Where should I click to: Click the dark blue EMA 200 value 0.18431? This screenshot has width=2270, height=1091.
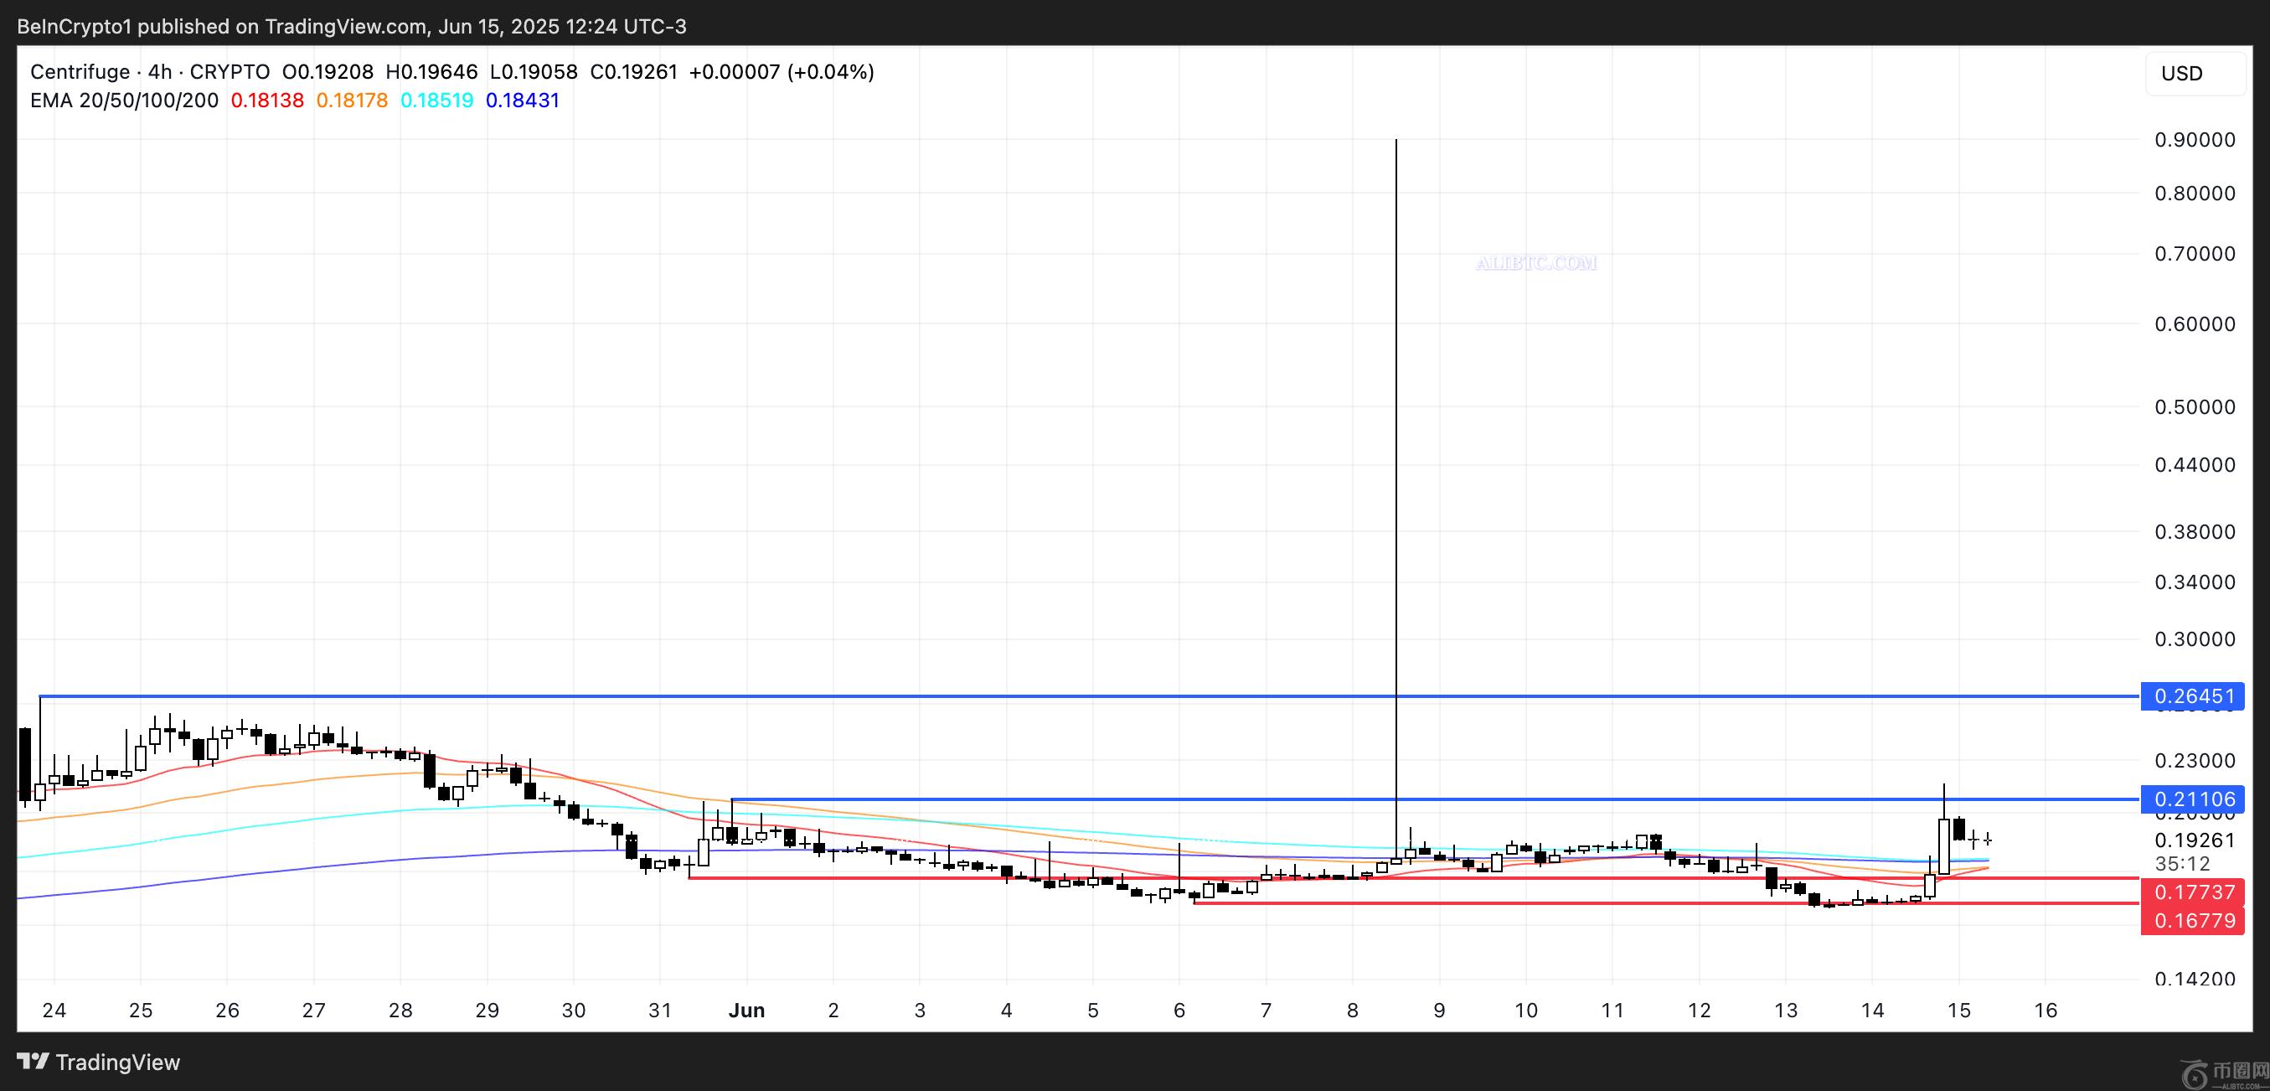[x=523, y=101]
